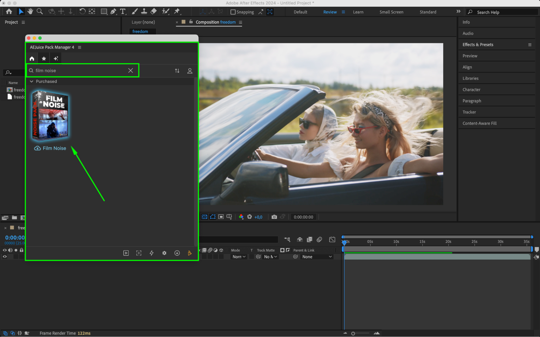Screen dimensions: 540x337
Task: Click AEJuice sort order arrows
Action: coord(177,71)
